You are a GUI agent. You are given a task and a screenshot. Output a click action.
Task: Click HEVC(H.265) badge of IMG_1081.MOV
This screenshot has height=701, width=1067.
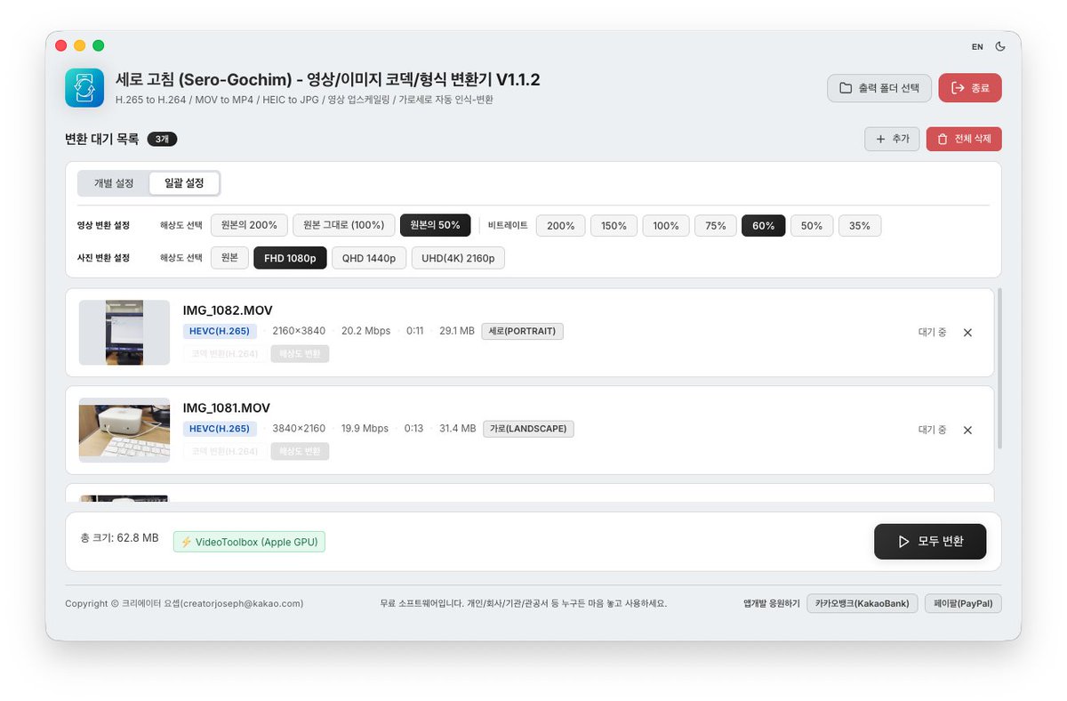[220, 429]
